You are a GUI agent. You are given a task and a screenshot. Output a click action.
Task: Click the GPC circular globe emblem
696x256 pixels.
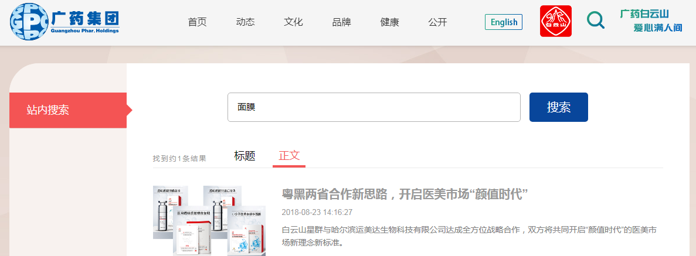(x=28, y=22)
